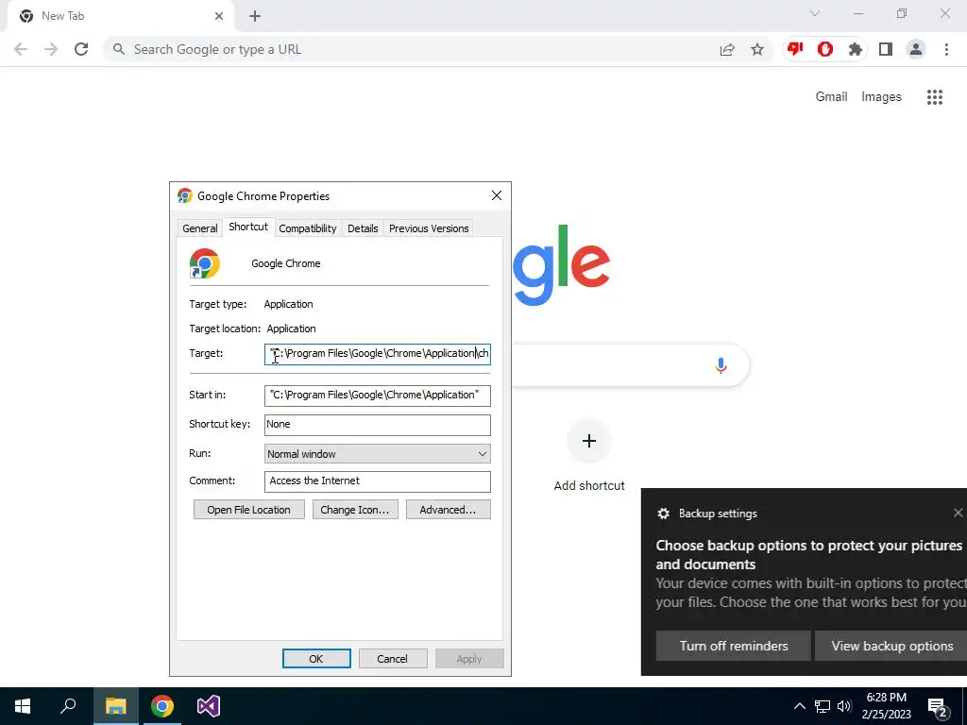Click the plus Add shortcut tile
Viewport: 967px width, 725px height.
click(589, 441)
